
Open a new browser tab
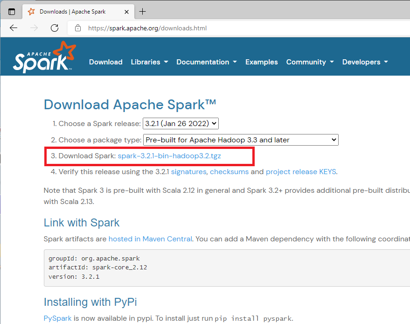point(143,12)
